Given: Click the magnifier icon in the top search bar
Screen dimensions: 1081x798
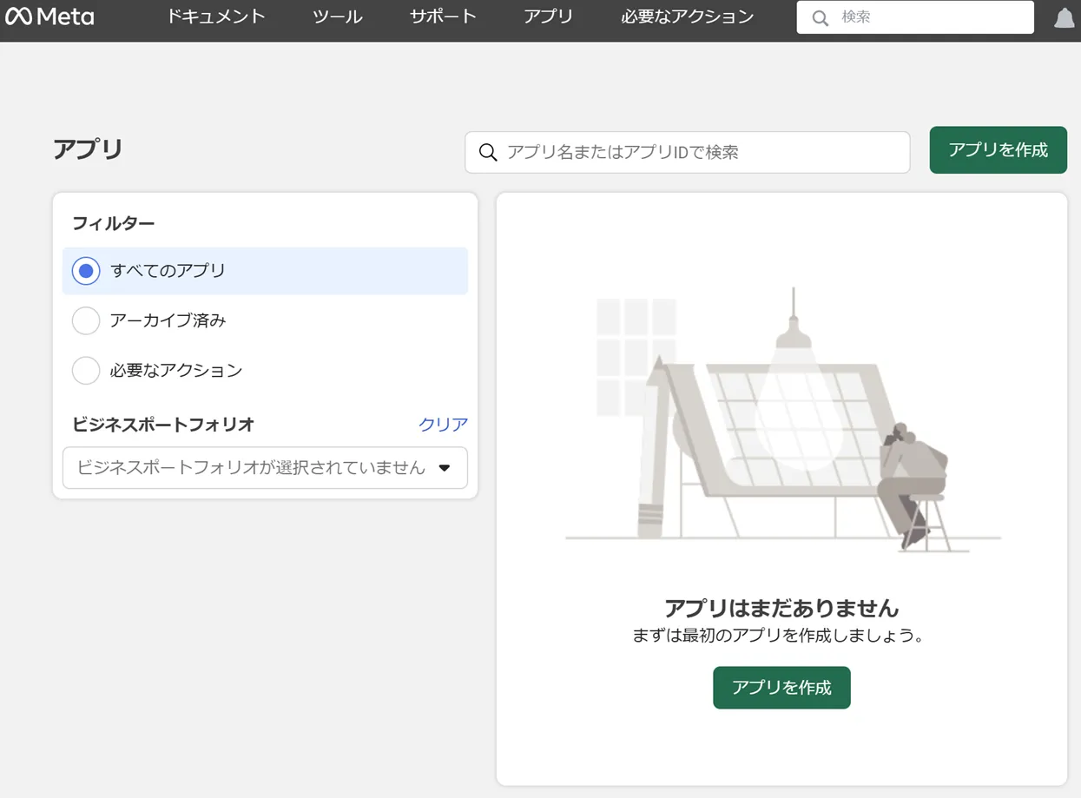Looking at the screenshot, I should (x=819, y=16).
